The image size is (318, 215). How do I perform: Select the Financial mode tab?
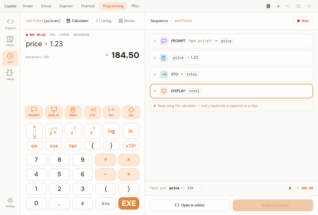[88, 6]
